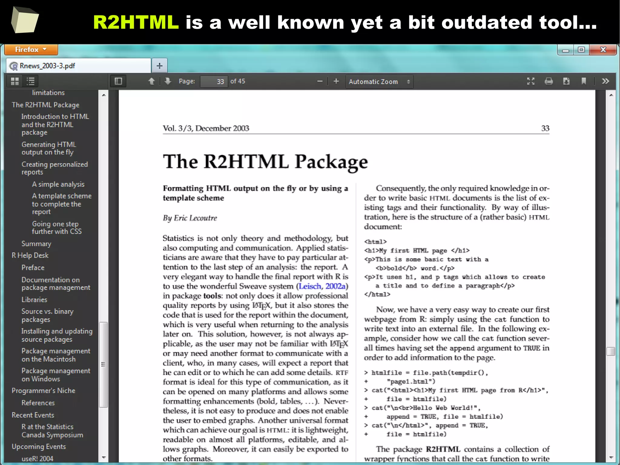
Task: Click the page number field
Action: coord(214,81)
